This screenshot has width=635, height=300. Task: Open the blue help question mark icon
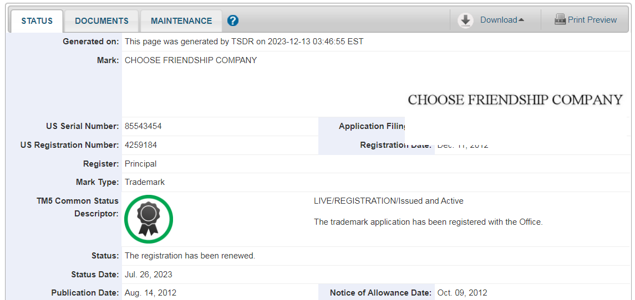click(233, 20)
